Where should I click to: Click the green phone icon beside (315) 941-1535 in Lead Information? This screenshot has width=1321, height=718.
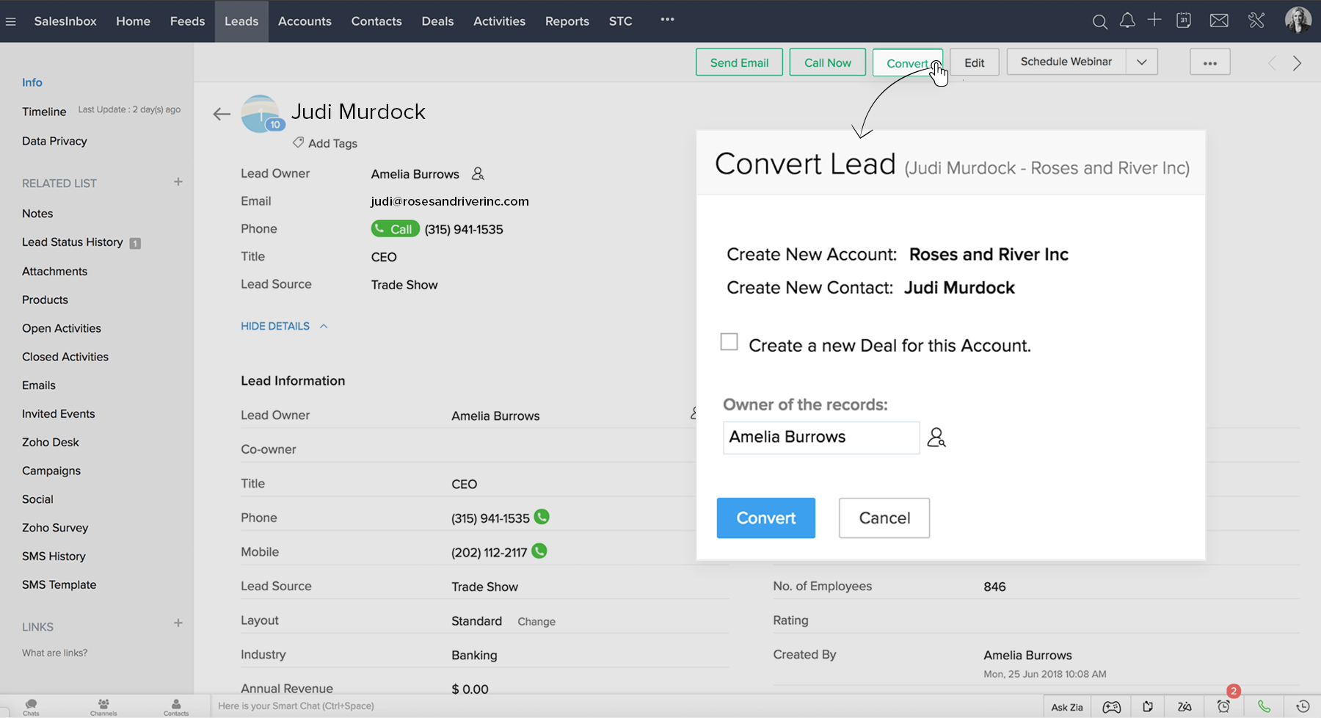(542, 517)
